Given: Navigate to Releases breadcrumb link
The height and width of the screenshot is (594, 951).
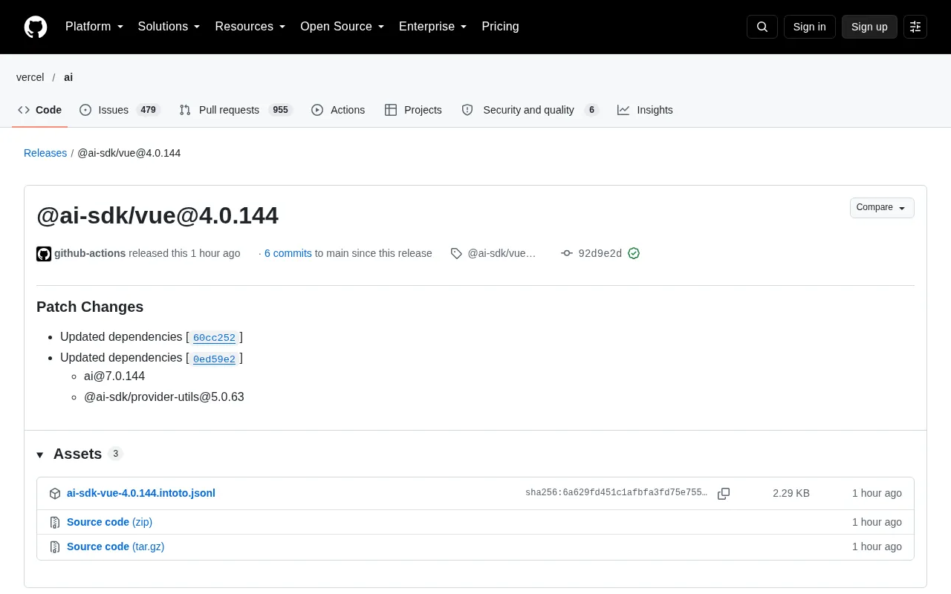Looking at the screenshot, I should pyautogui.click(x=45, y=153).
